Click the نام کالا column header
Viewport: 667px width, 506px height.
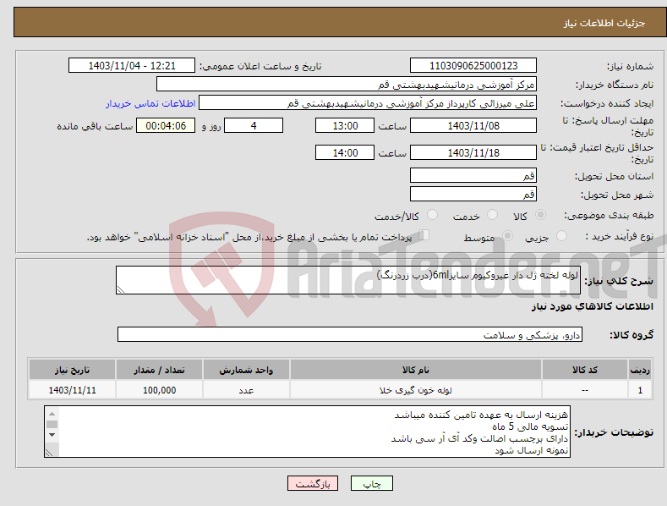pyautogui.click(x=416, y=370)
